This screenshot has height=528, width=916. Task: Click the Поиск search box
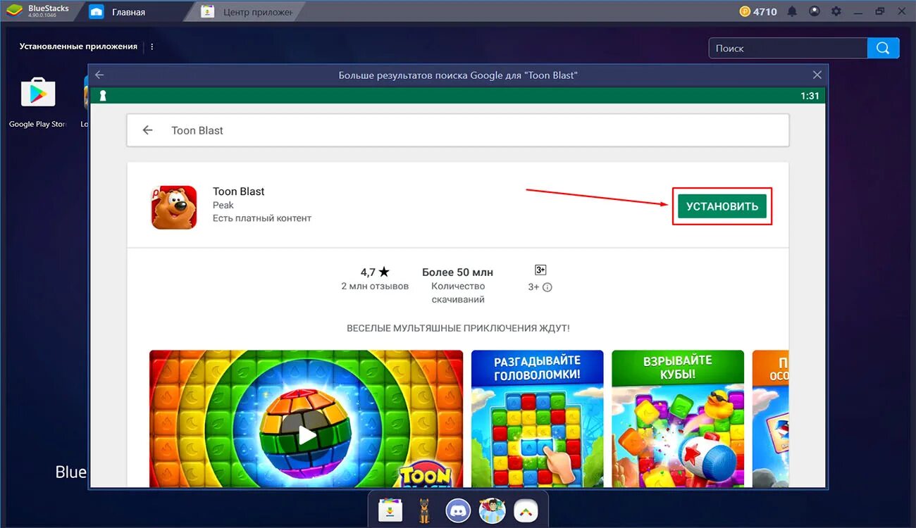coord(788,48)
